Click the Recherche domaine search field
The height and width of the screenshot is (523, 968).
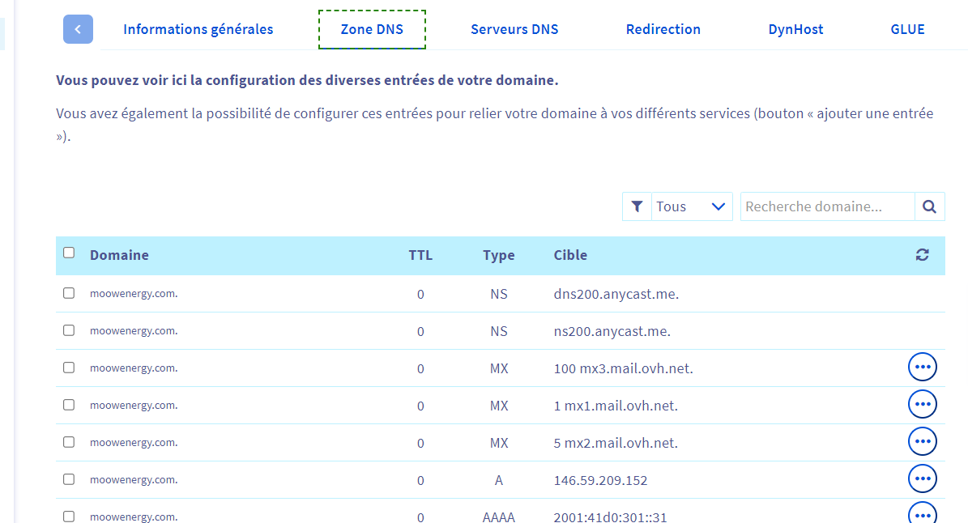coord(827,206)
